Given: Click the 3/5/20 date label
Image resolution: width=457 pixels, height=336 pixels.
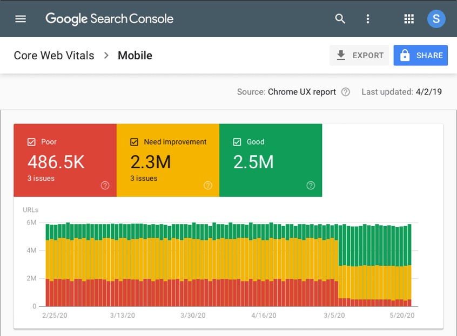Looking at the screenshot, I should (334, 316).
